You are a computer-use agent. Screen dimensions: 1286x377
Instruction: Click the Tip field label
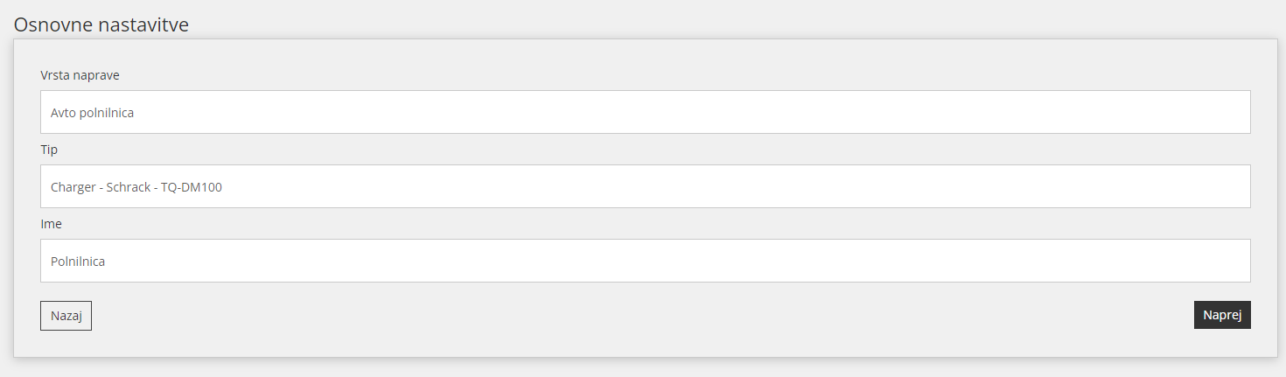(49, 150)
